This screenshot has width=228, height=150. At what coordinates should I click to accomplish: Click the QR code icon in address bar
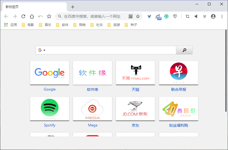(x=131, y=16)
